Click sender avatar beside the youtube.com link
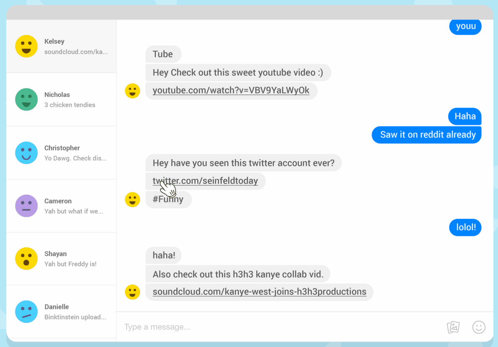The image size is (498, 347). coord(133,91)
